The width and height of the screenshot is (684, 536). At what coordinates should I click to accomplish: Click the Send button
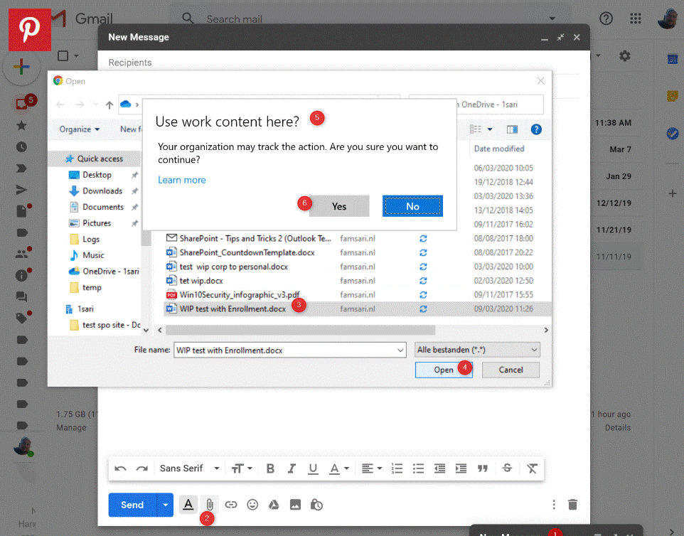pyautogui.click(x=132, y=505)
